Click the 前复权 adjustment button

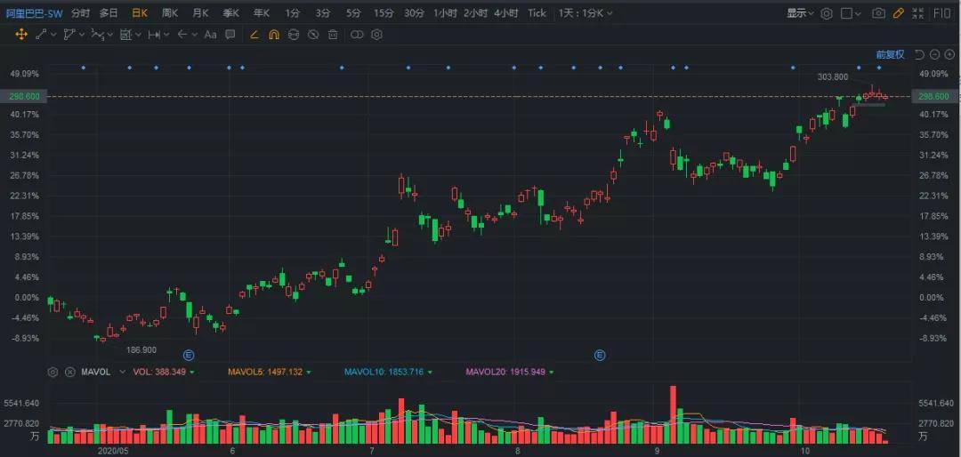890,54
